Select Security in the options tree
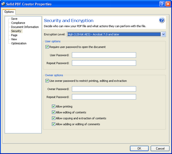The width and height of the screenshot is (172, 154). click(x=16, y=31)
